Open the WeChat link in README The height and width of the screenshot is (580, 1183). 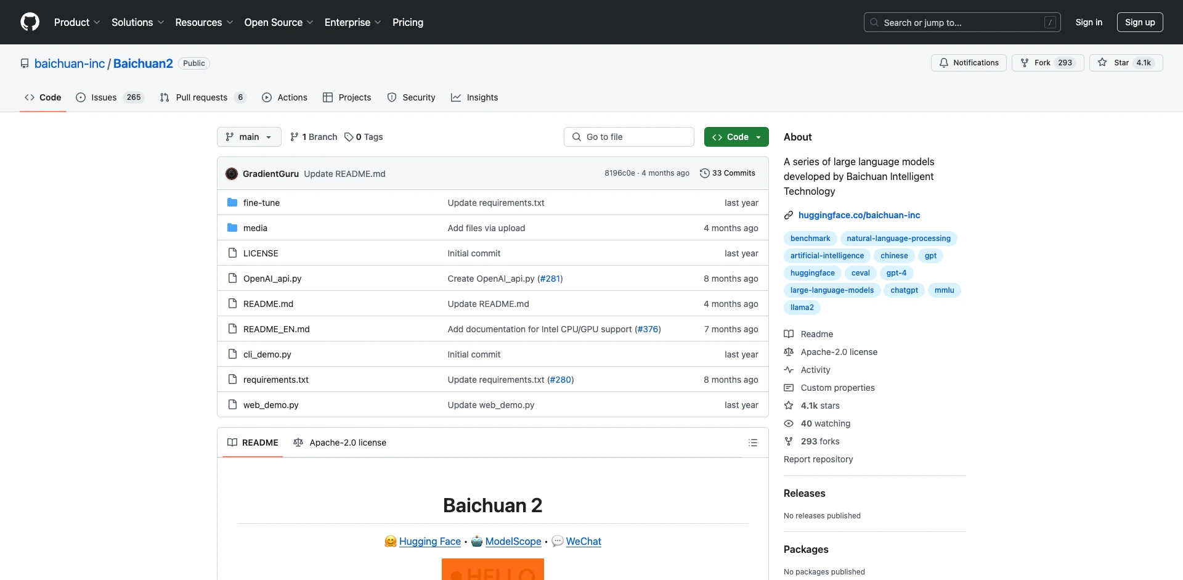pyautogui.click(x=583, y=541)
